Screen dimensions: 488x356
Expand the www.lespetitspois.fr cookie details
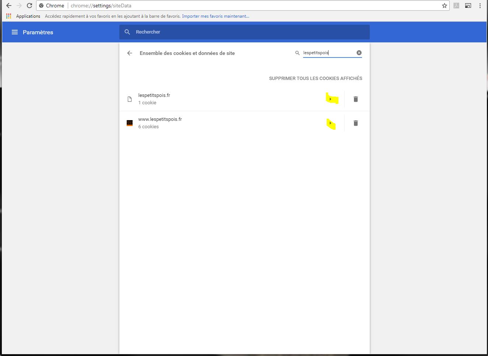(x=330, y=123)
